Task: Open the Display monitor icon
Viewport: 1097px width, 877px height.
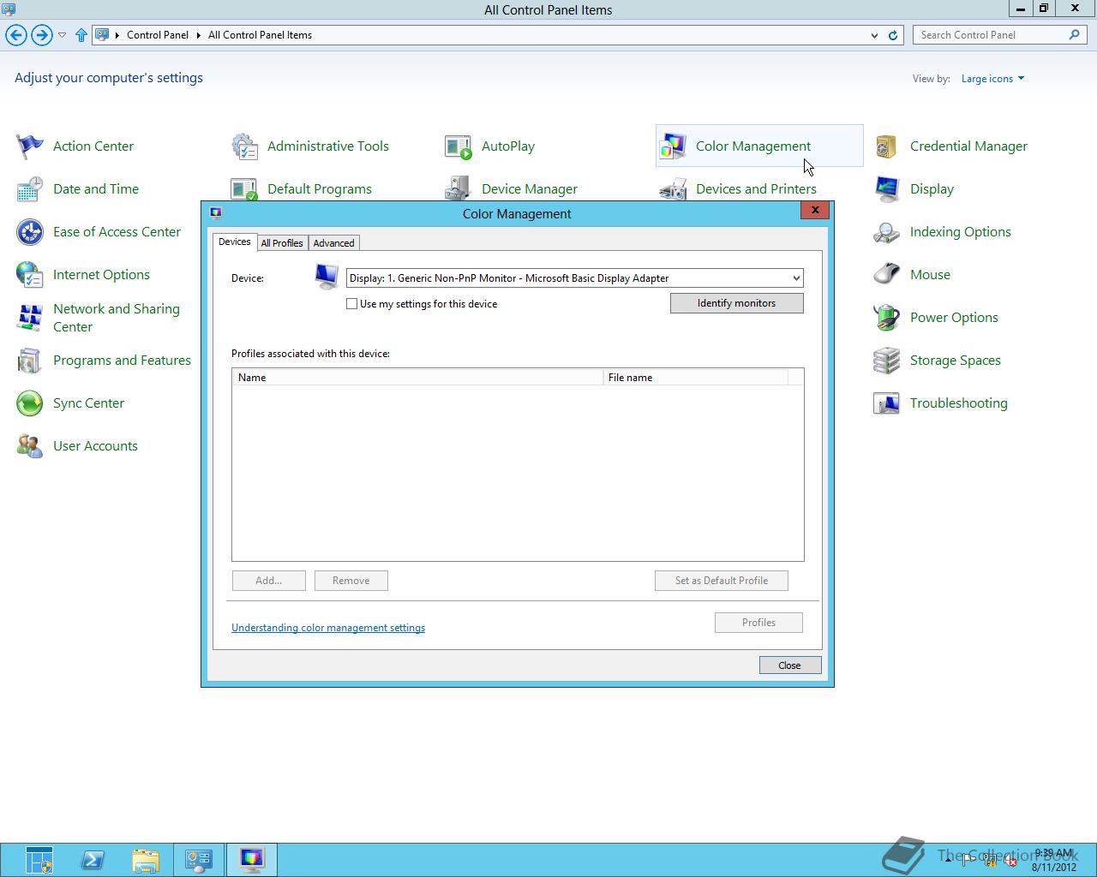Action: (887, 189)
